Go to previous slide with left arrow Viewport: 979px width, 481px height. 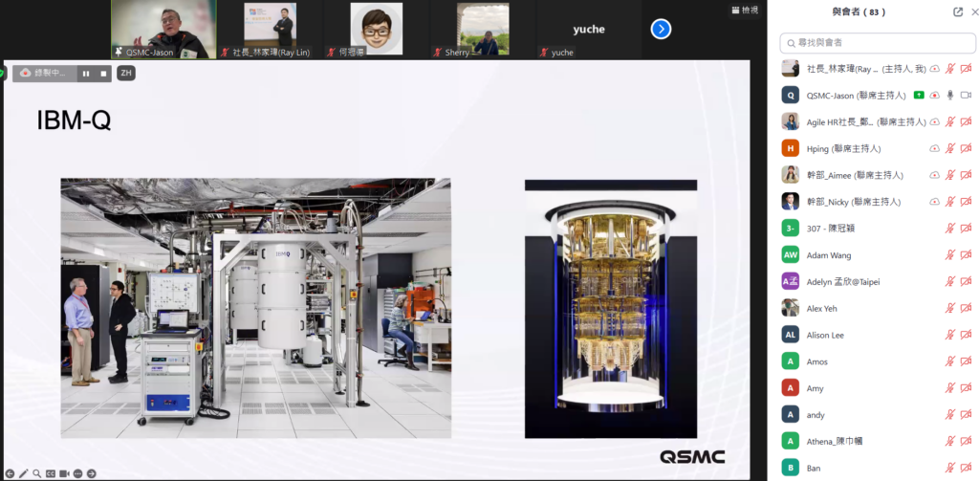(10, 473)
